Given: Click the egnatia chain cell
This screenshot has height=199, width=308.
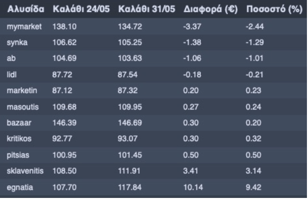Looking at the screenshot, I should pyautogui.click(x=20, y=187).
